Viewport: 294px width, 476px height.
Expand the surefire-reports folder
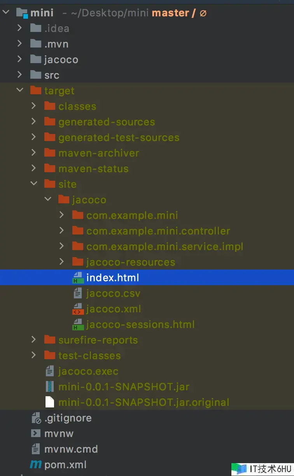pos(34,340)
